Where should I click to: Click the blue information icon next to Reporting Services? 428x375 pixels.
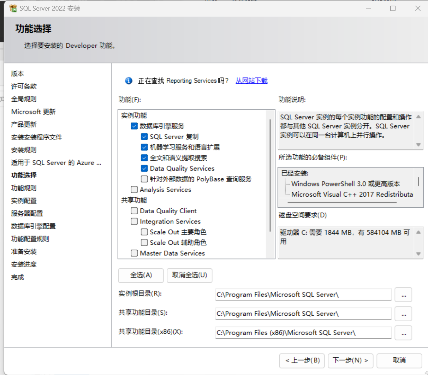click(x=129, y=81)
